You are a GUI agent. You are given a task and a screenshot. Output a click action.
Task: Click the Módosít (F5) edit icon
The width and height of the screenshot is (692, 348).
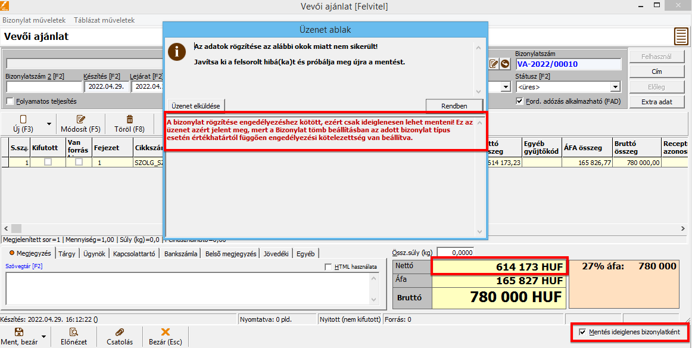(81, 119)
